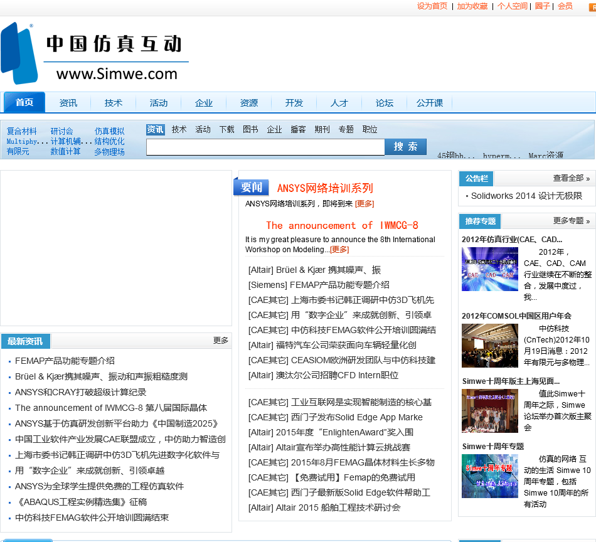596x542 pixels.
Task: Click 更多 after ANSYS网络培训系列 summary
Action: click(x=365, y=204)
